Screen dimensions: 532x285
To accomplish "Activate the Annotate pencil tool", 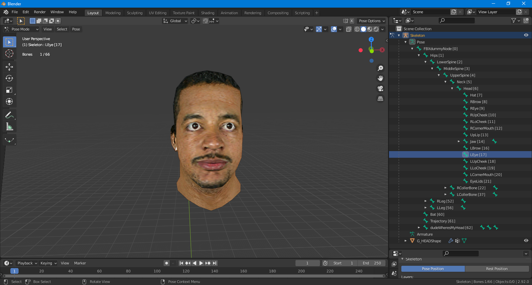I will click(x=9, y=115).
